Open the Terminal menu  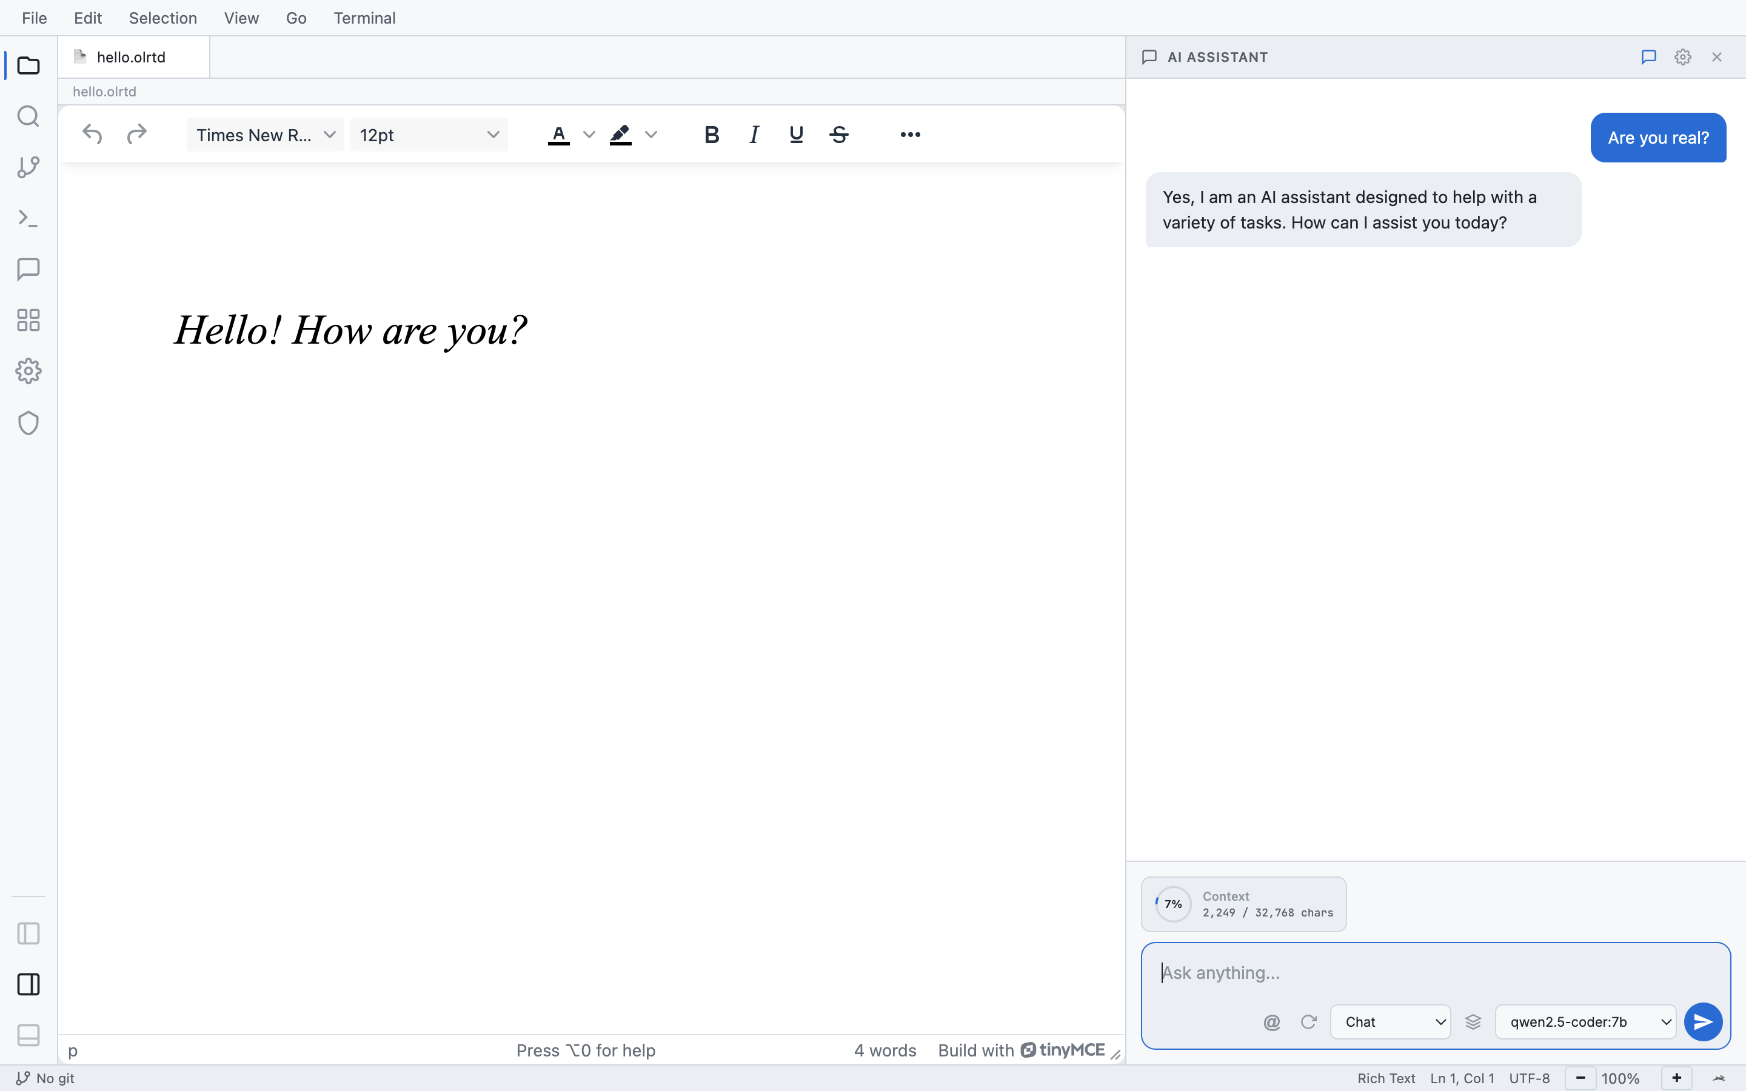(364, 18)
